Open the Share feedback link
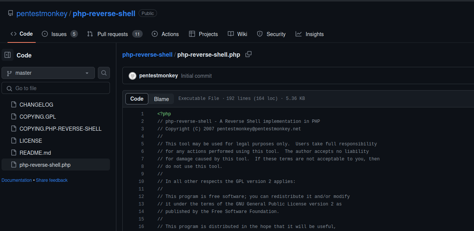This screenshot has width=474, height=231. tap(52, 180)
